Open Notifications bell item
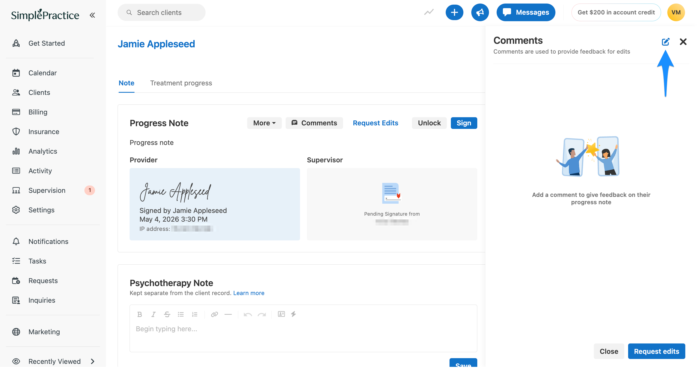The width and height of the screenshot is (697, 378). (48, 241)
